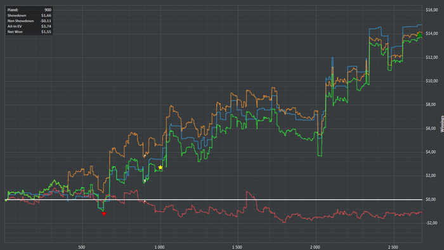The image size is (444, 250).
Task: Click the 2 000 hands x-axis label
Action: 315,247
